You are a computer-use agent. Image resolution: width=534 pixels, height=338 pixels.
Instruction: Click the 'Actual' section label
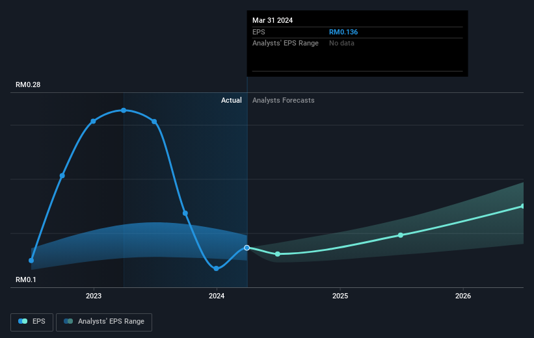(x=232, y=100)
